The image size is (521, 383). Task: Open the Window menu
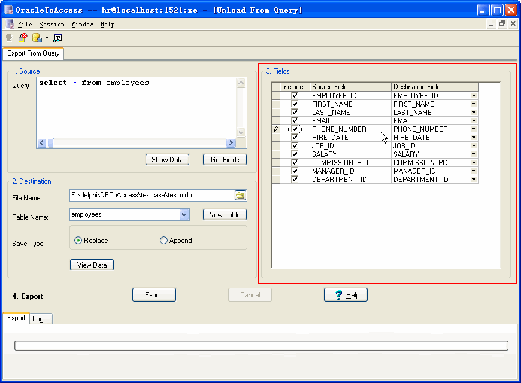coord(82,25)
